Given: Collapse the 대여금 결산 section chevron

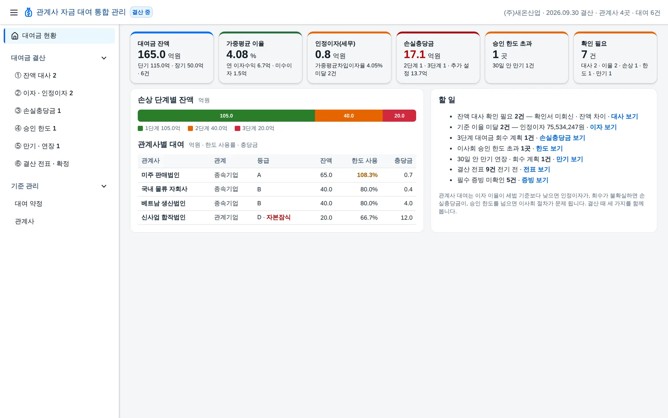Looking at the screenshot, I should pyautogui.click(x=104, y=58).
